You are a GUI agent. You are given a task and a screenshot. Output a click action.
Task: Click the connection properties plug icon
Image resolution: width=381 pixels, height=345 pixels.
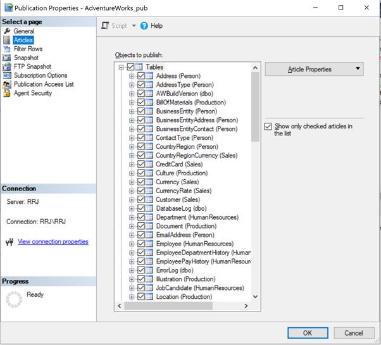pyautogui.click(x=9, y=242)
